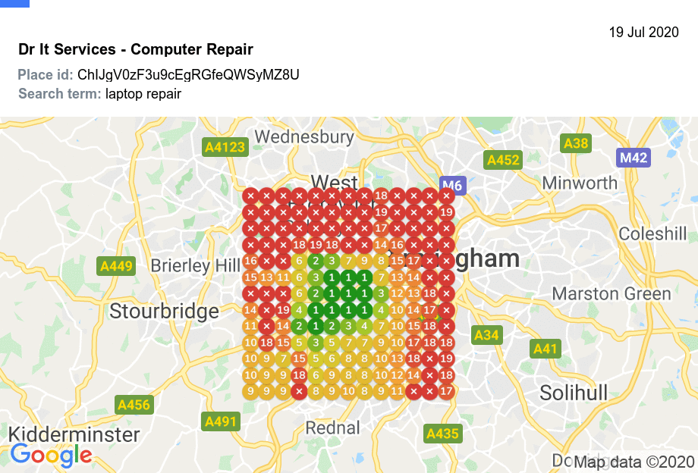This screenshot has width=698, height=473.
Task: Select the rank 17 marker at grid's bottom-right corner
Action: pyautogui.click(x=446, y=391)
